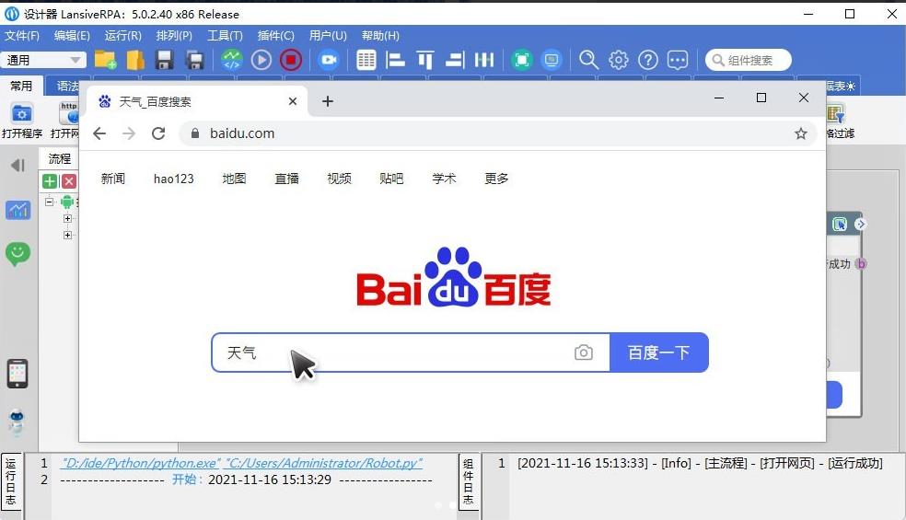Image resolution: width=906 pixels, height=520 pixels.
Task: Click the chat feedback bubble icon
Action: pyautogui.click(x=677, y=60)
